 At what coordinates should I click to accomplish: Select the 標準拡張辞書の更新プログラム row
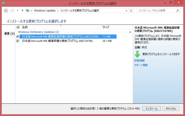pos(68,36)
